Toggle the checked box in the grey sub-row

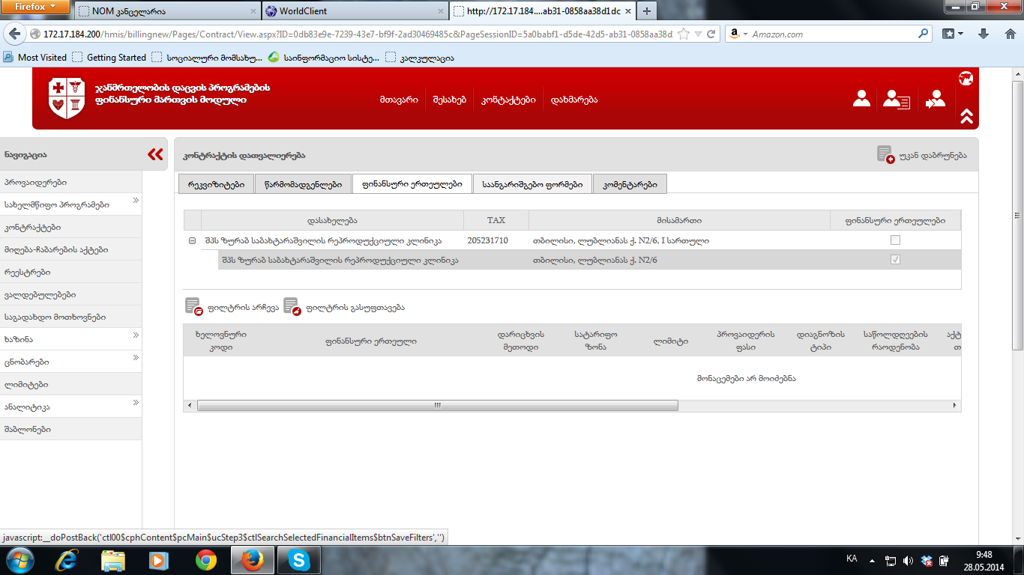(895, 260)
